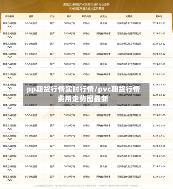
Task: Click 5800元/吨 in the 2024-12-12 湖北省 row
Action: (69, 44)
